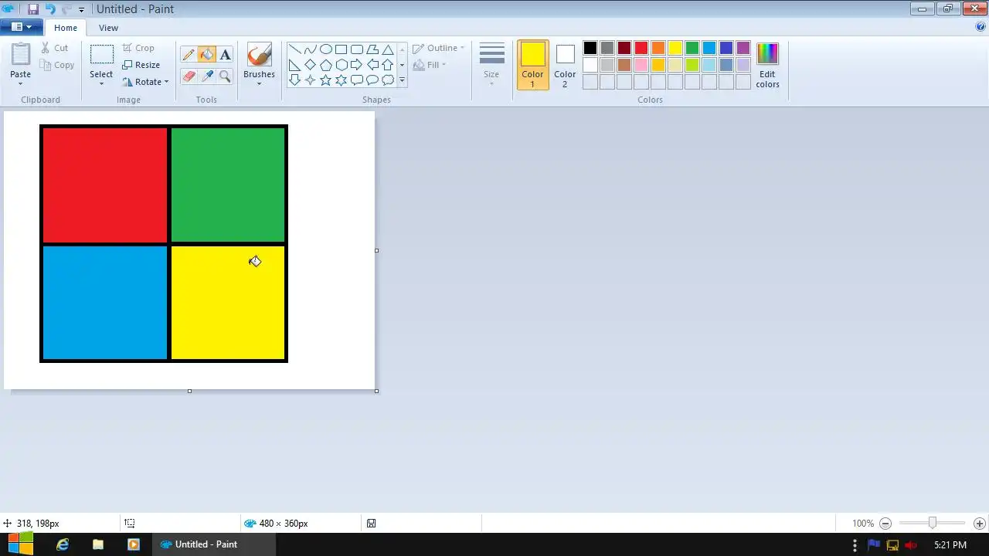Open File Explorer from the taskbar
This screenshot has height=556, width=989.
click(x=98, y=544)
